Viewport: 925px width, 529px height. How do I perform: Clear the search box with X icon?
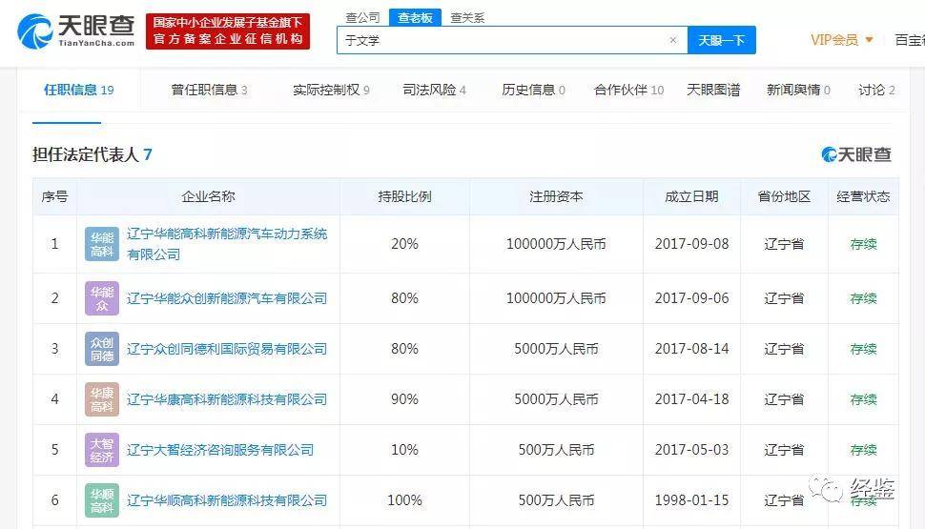[672, 40]
